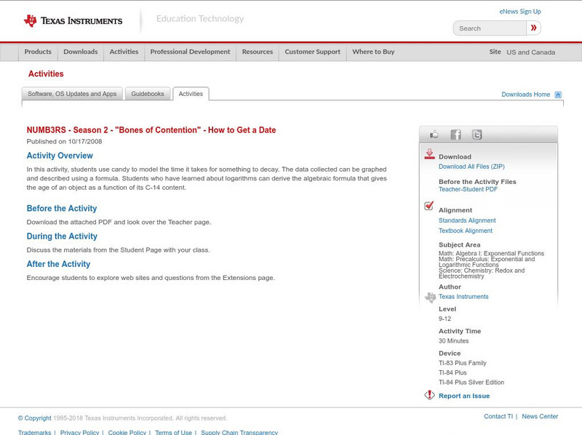582x435 pixels.
Task: Switch to Software, OS Updates and Apps tab
Action: point(72,94)
